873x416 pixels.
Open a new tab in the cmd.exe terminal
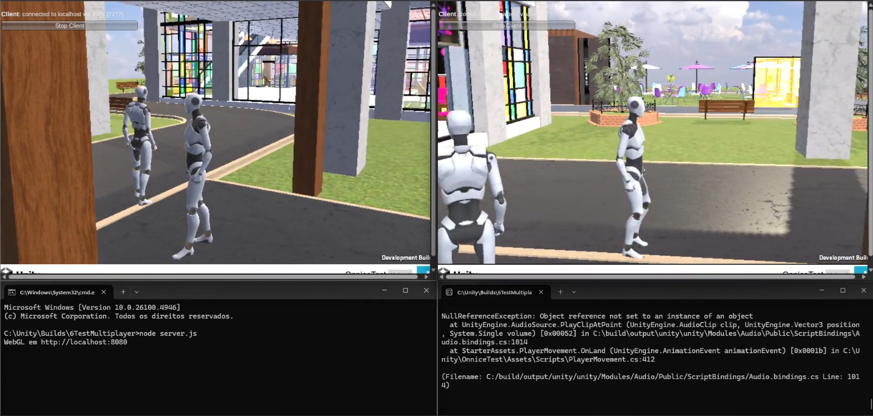(123, 292)
